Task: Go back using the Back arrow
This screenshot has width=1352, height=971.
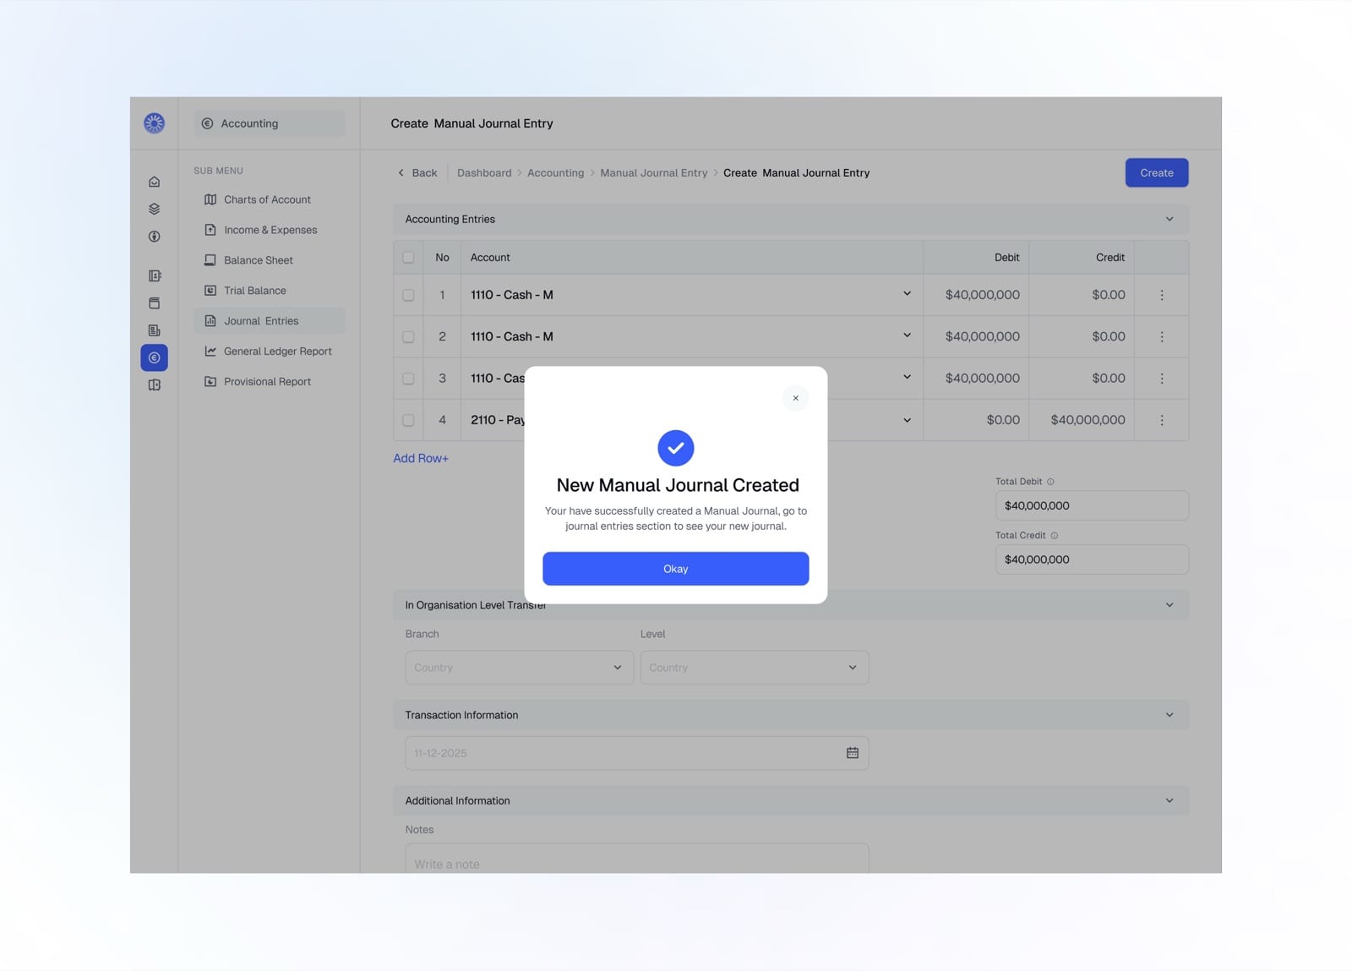Action: pos(417,172)
